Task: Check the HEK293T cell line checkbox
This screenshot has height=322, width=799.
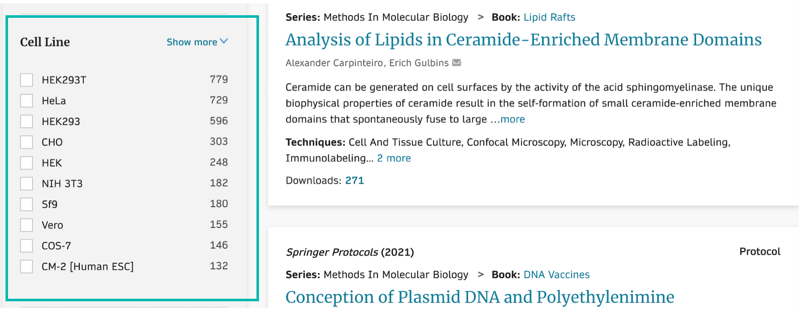Action: pos(27,80)
